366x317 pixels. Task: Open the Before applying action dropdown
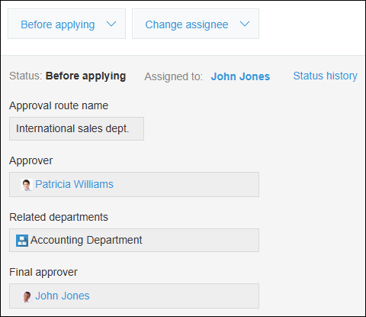pos(66,24)
